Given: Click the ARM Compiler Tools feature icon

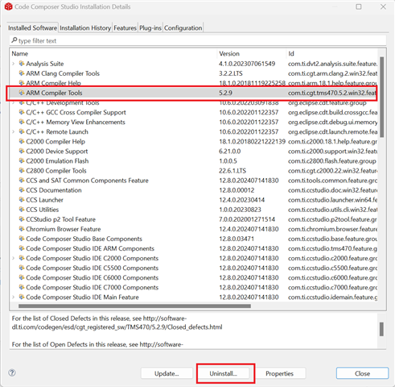Looking at the screenshot, I should (x=22, y=93).
